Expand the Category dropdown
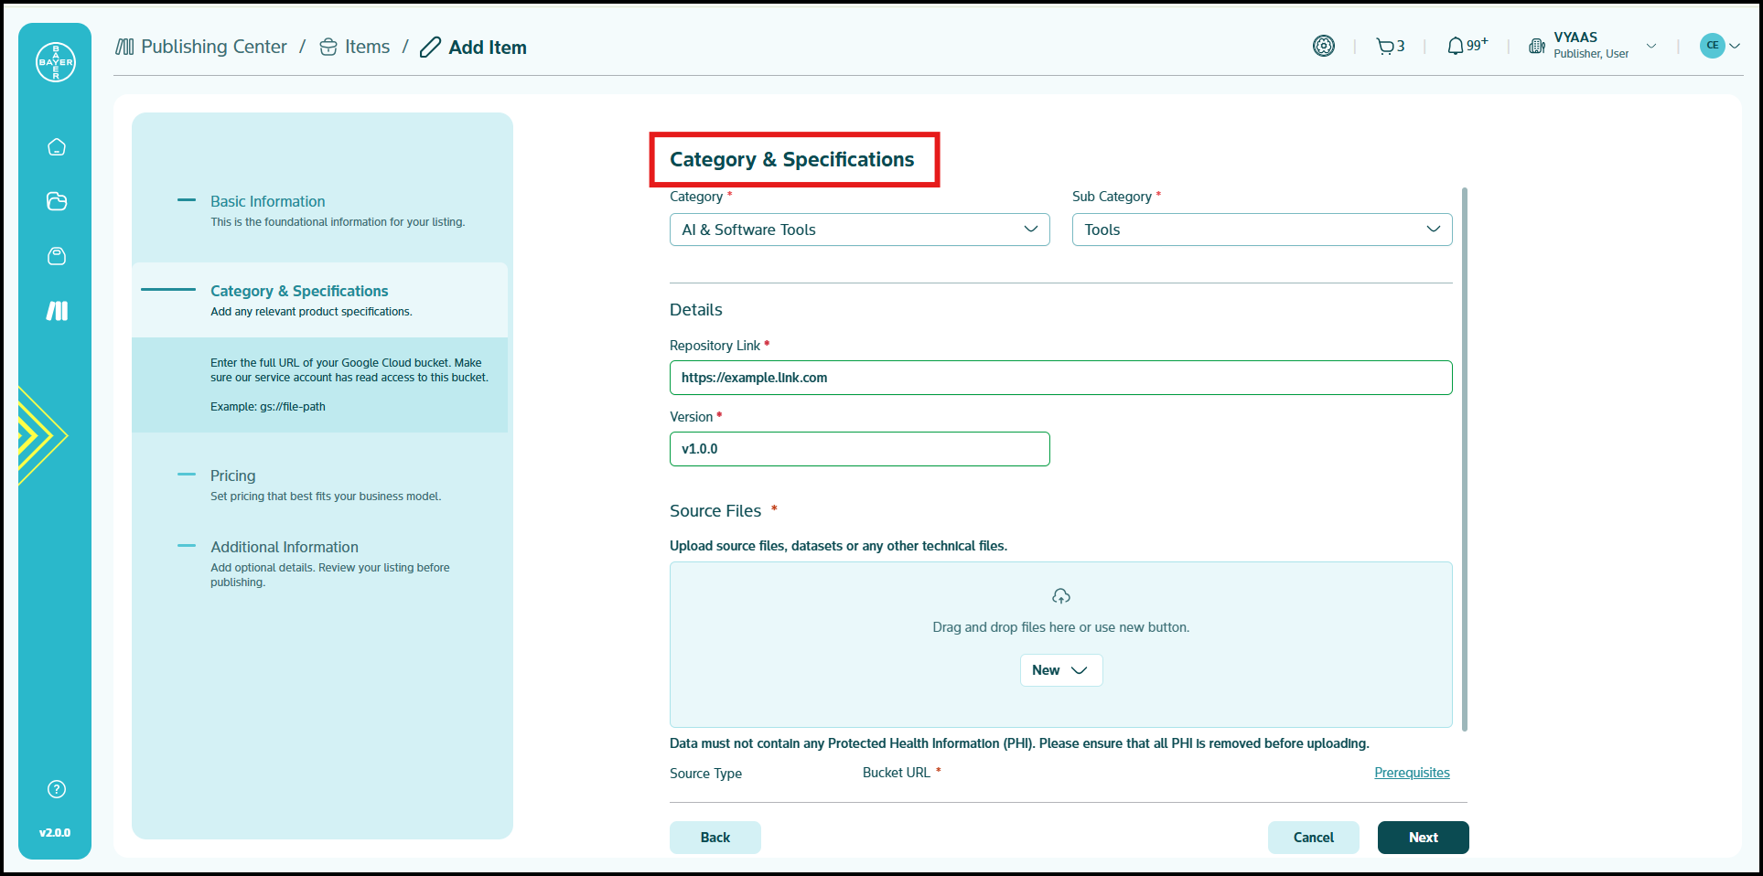1763x876 pixels. [x=859, y=230]
